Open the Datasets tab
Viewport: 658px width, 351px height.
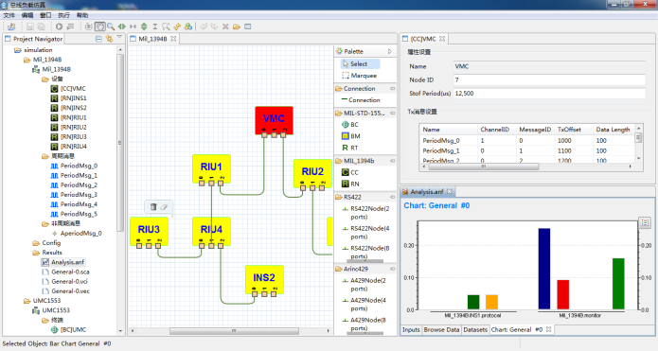[x=475, y=329]
